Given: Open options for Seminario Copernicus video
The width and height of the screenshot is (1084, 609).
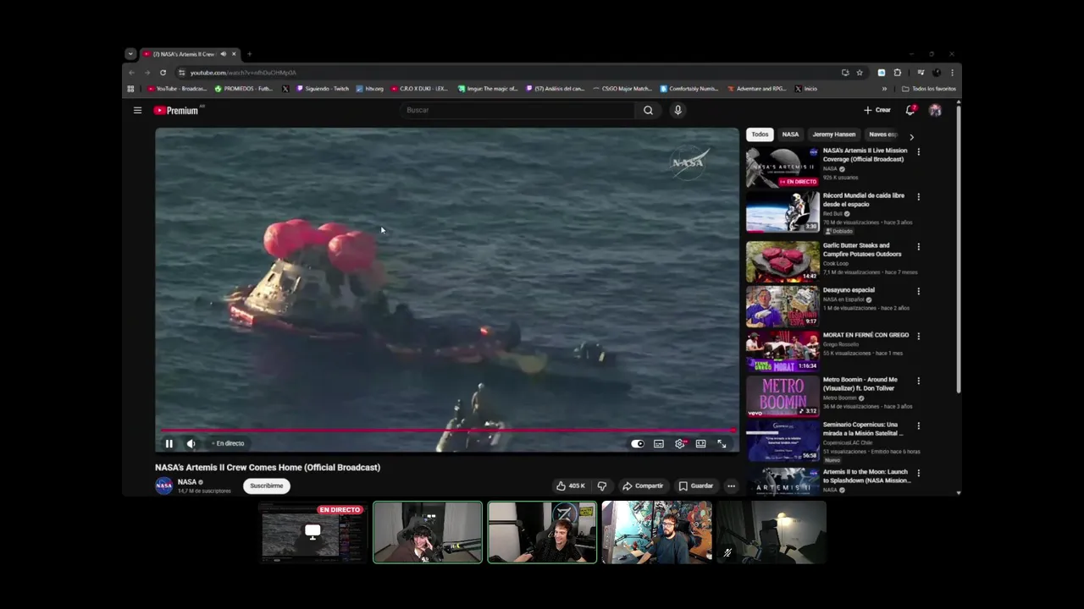Looking at the screenshot, I should click(918, 426).
